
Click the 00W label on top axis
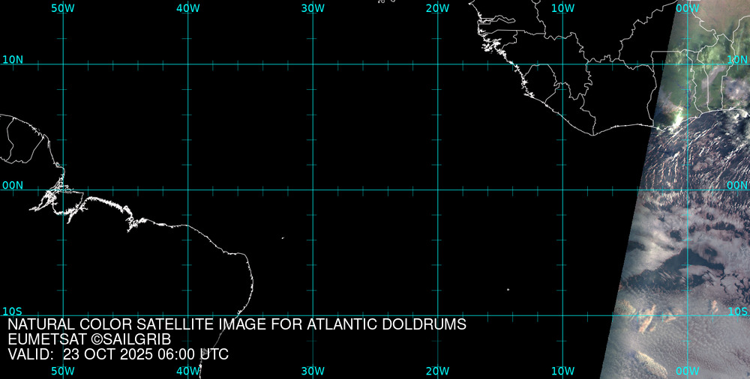click(x=687, y=7)
